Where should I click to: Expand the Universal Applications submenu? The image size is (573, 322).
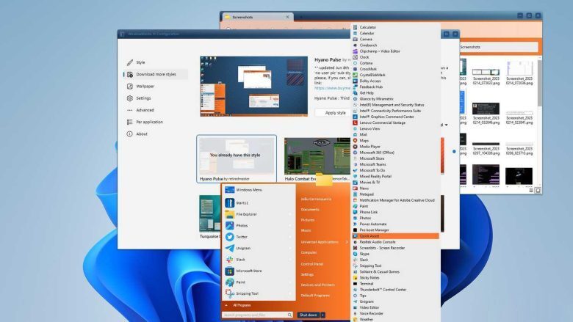pyautogui.click(x=324, y=242)
